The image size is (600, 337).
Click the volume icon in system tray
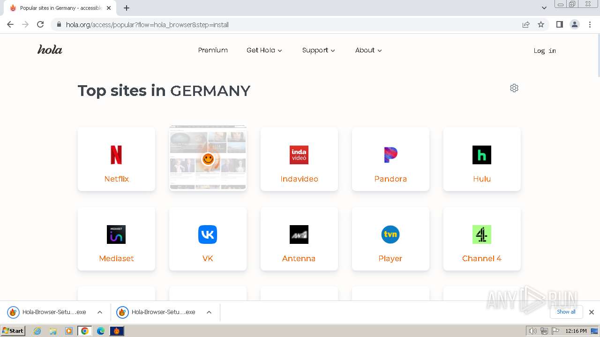[533, 331]
